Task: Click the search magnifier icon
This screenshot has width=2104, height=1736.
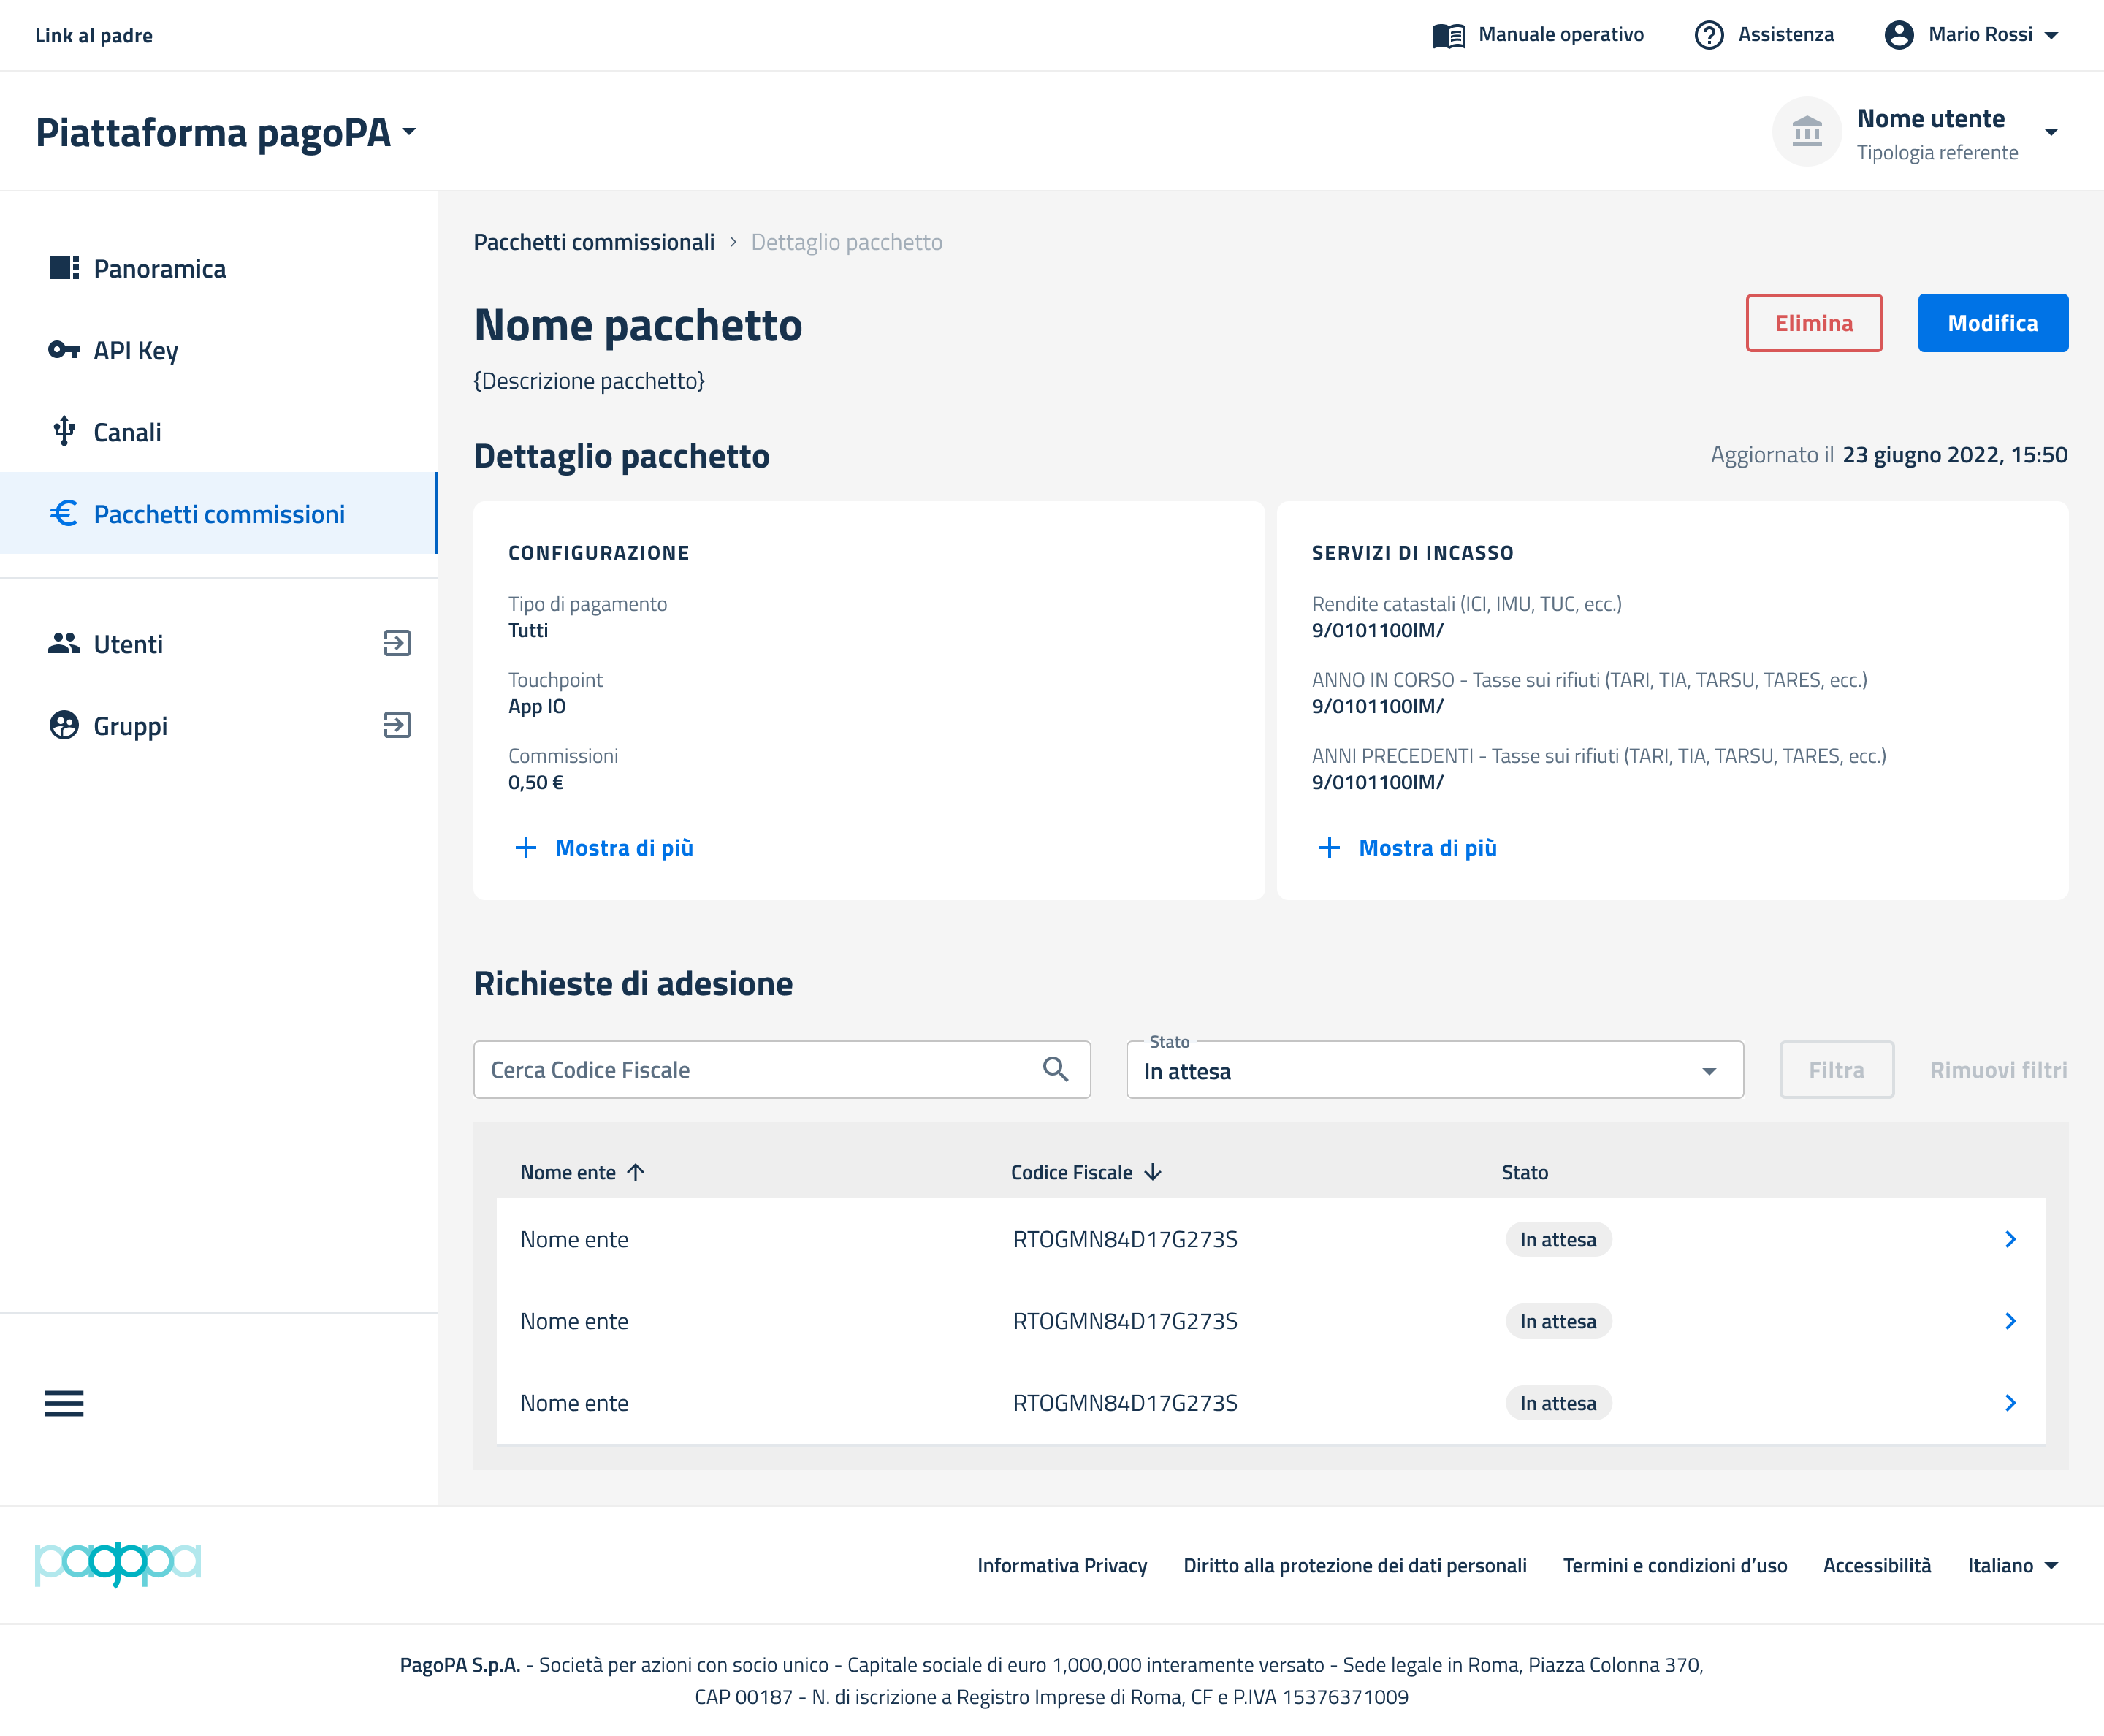Action: tap(1055, 1069)
